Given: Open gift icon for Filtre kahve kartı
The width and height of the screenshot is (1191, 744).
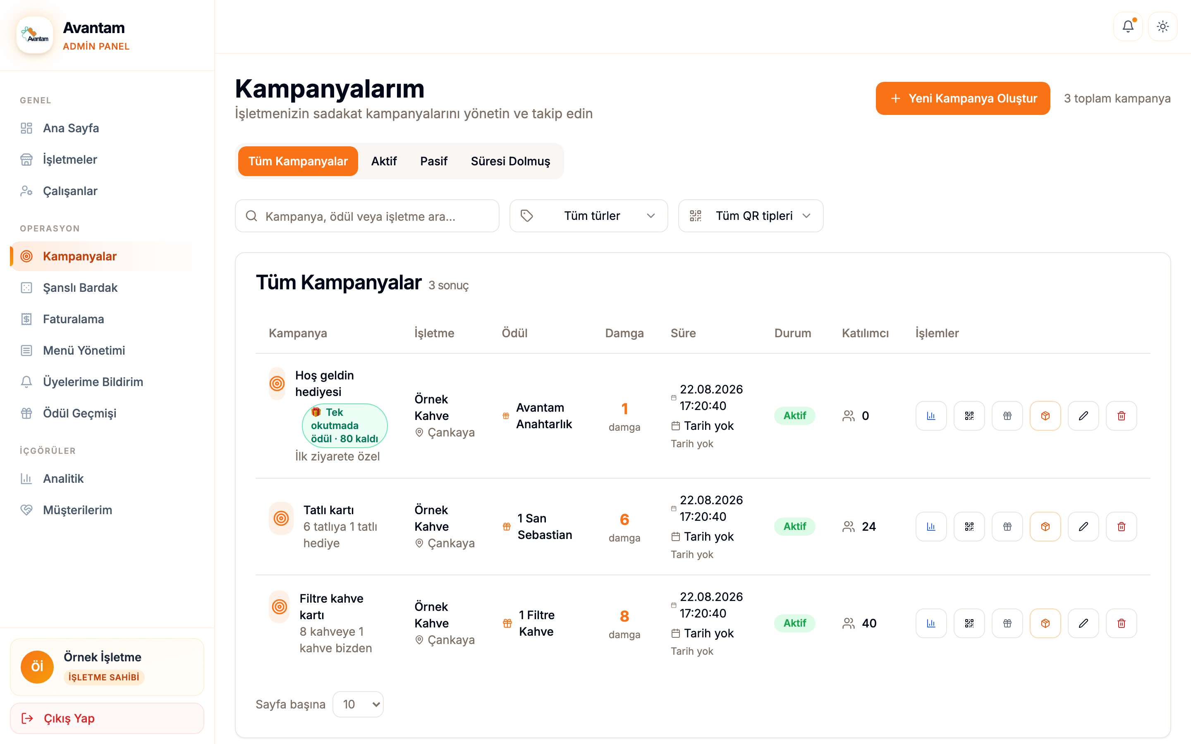Looking at the screenshot, I should [1007, 623].
